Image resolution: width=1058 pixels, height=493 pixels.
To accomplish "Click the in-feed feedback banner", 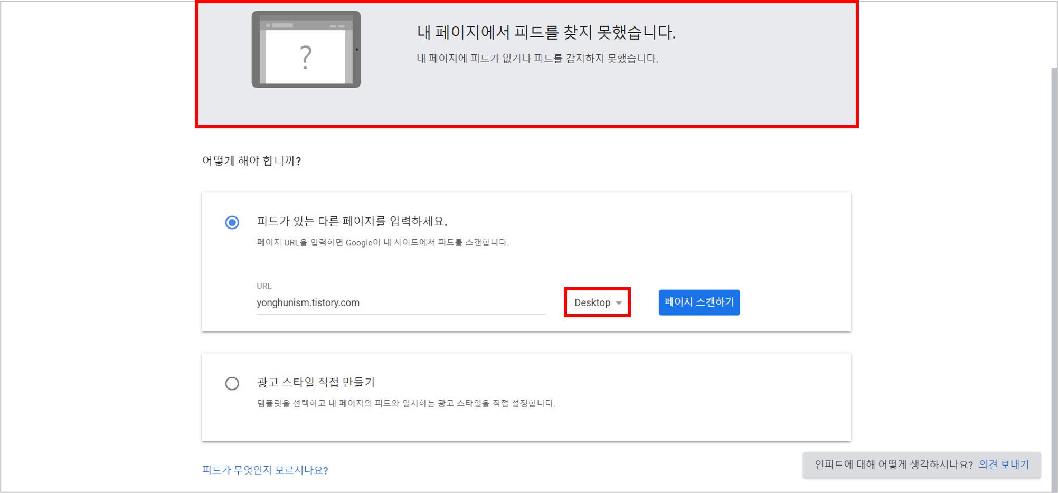I will coord(921,464).
